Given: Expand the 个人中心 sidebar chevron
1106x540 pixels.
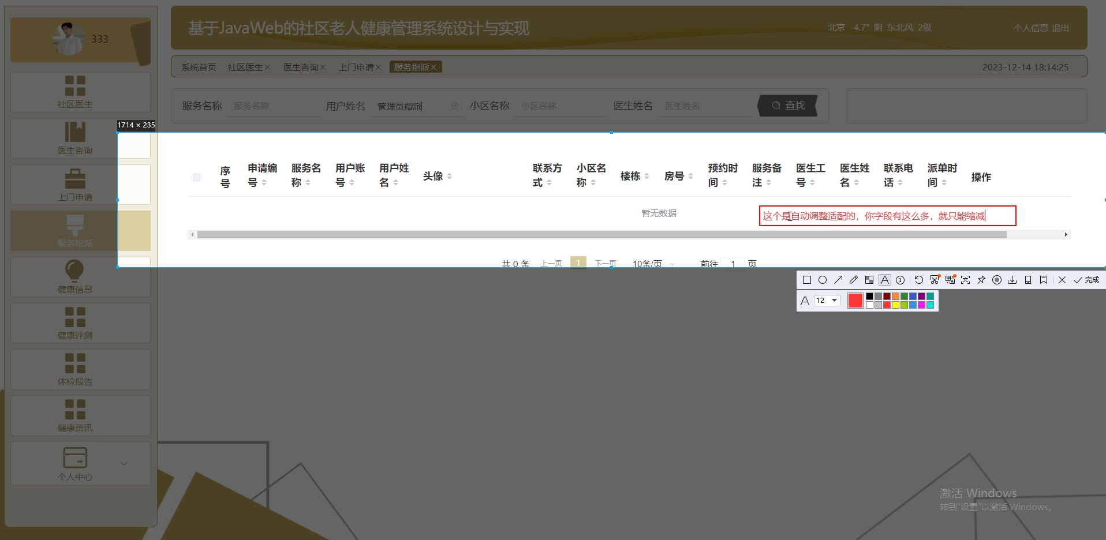Looking at the screenshot, I should click(124, 463).
